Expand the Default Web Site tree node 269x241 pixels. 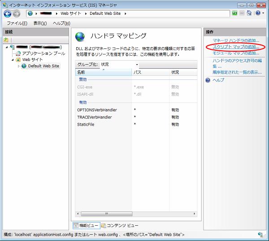(19, 66)
